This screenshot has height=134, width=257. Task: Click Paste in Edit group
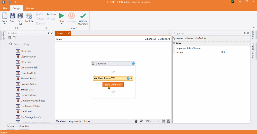(40, 23)
